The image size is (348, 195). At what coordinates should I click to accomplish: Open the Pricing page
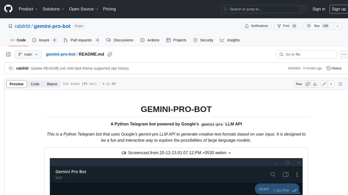[109, 9]
